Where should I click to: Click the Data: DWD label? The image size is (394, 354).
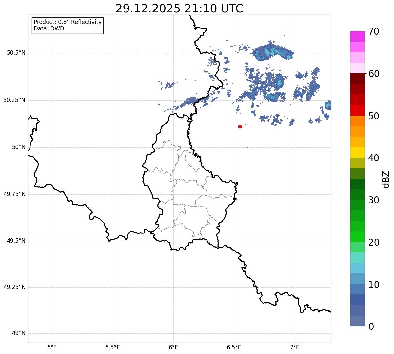[49, 28]
